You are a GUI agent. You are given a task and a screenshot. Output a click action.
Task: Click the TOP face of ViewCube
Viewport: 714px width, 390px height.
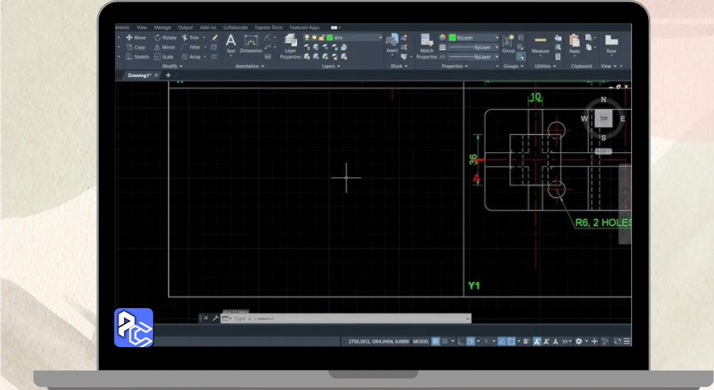click(x=603, y=118)
